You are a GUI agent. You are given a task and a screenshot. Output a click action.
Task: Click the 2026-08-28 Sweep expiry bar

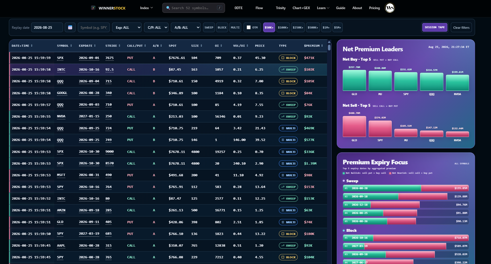pyautogui.click(x=406, y=188)
